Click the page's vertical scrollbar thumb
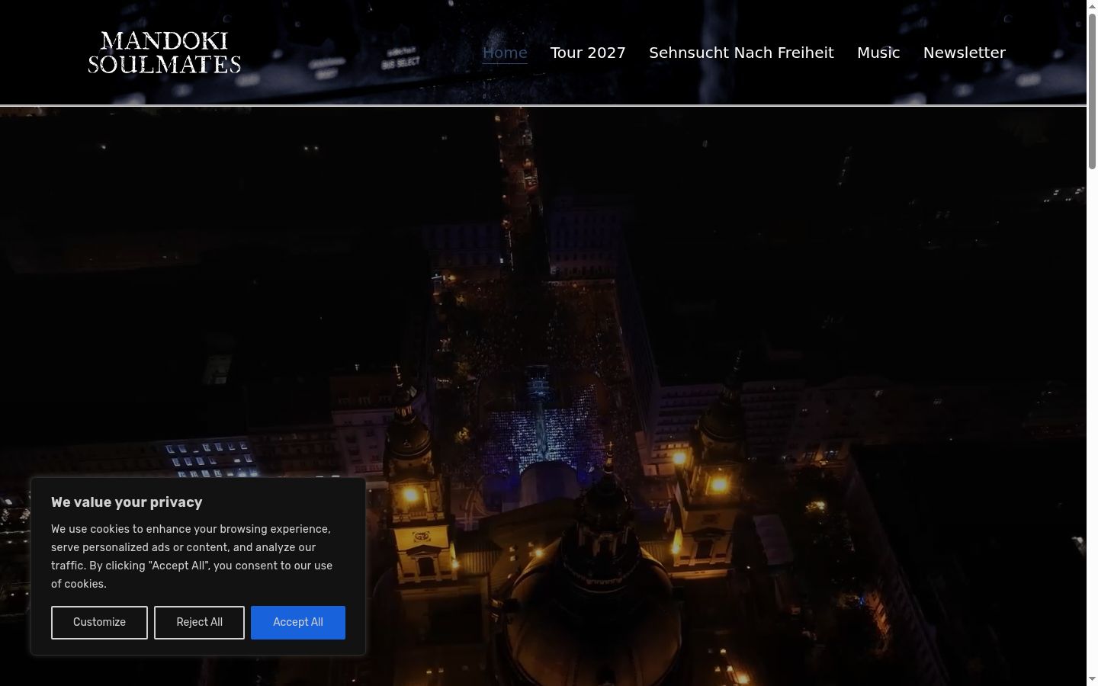Viewport: 1098px width, 686px height. point(1092,90)
